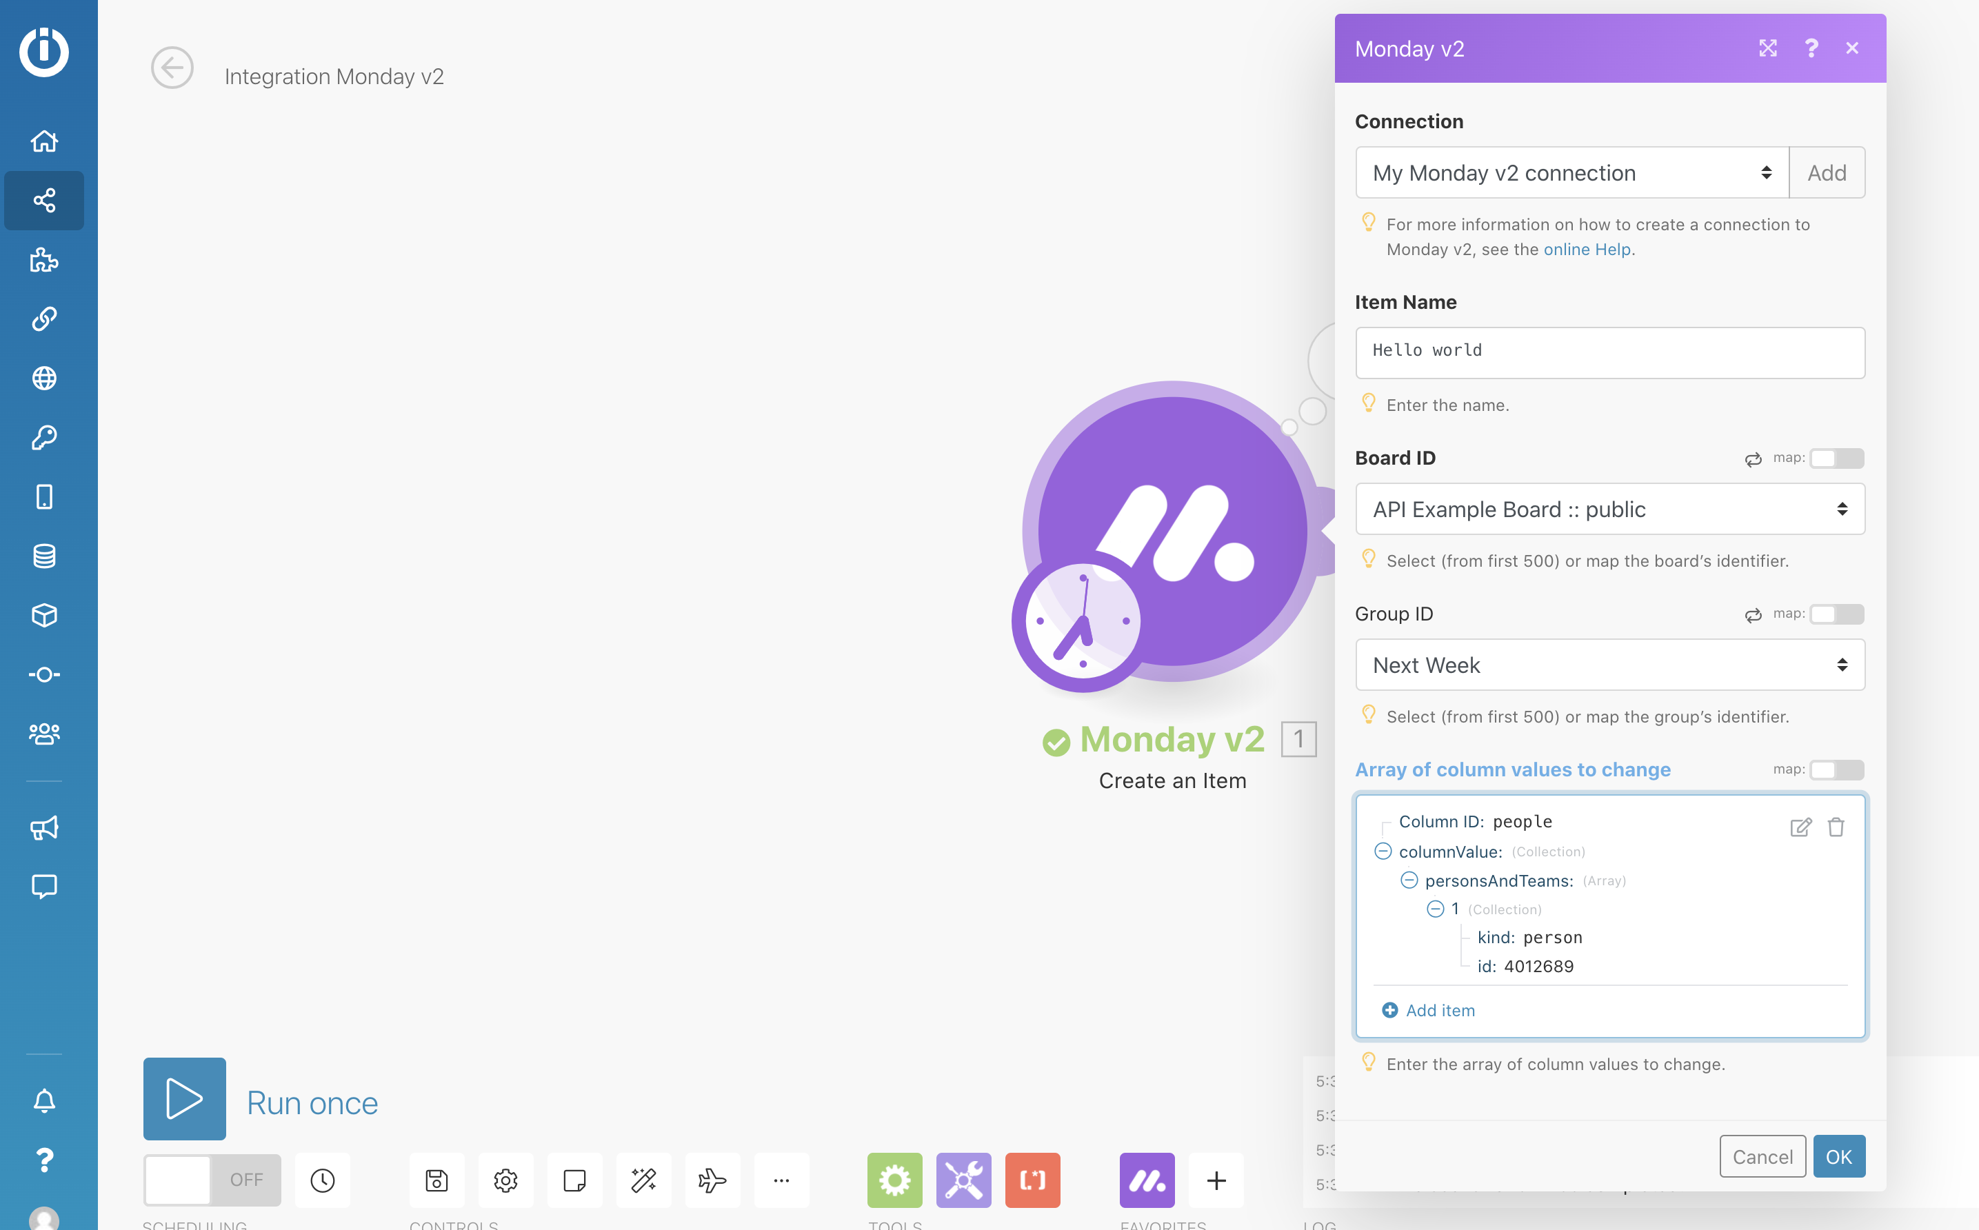Viewport: 1979px width, 1230px height.
Task: Click the auto-align magic wand
Action: (x=644, y=1180)
